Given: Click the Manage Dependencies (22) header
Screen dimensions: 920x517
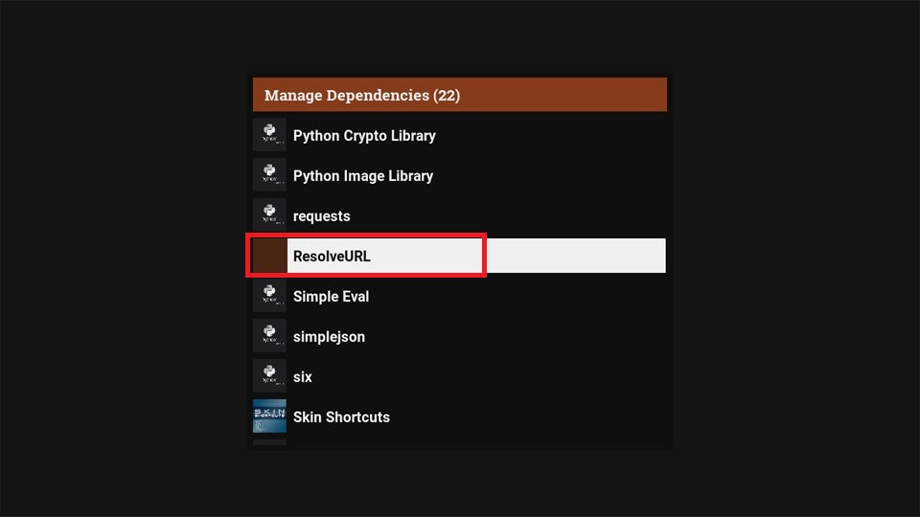Looking at the screenshot, I should pos(459,95).
